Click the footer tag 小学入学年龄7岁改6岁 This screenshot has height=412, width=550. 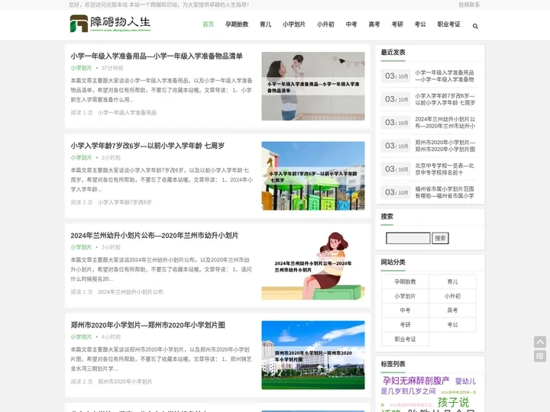pyautogui.click(x=125, y=202)
